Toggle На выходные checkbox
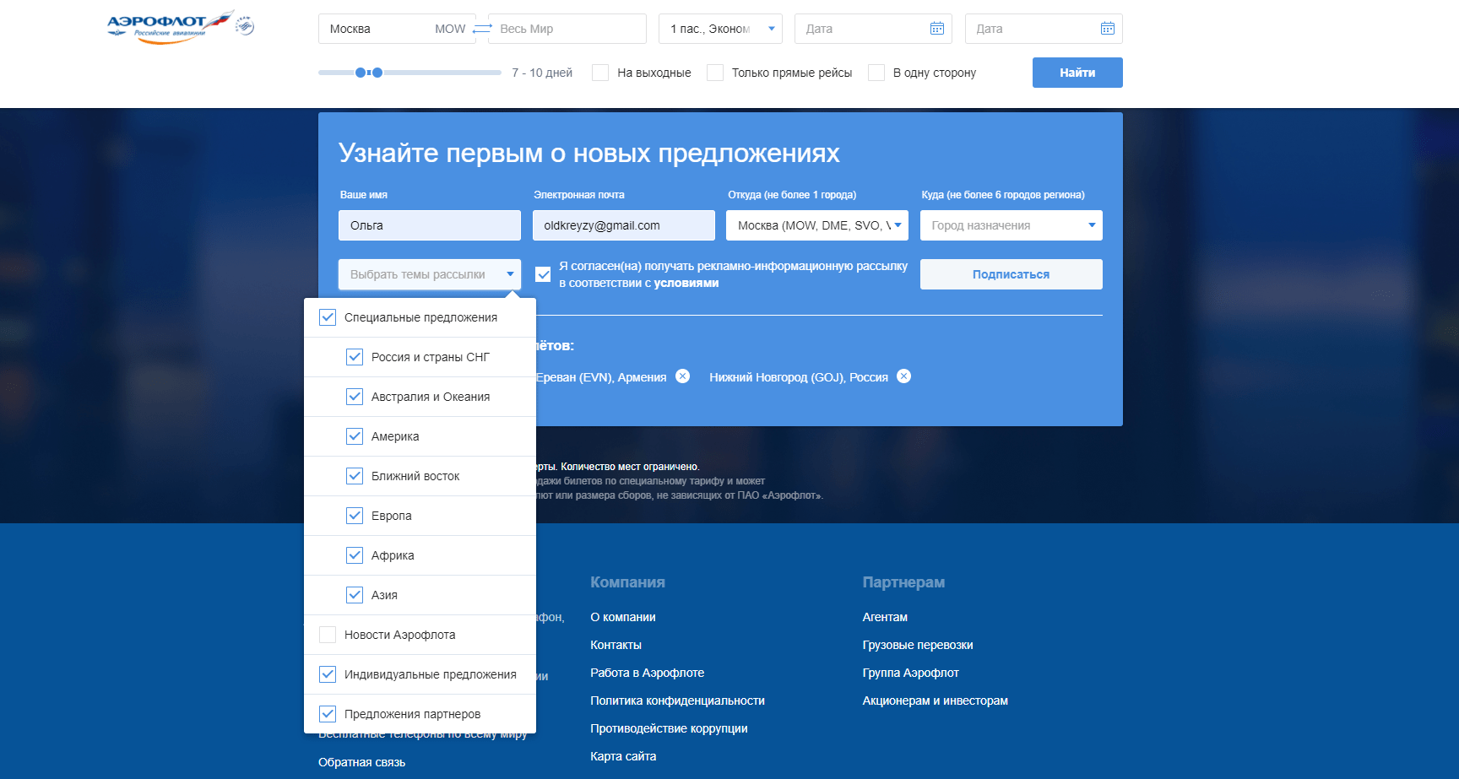Image resolution: width=1459 pixels, height=779 pixels. pos(600,73)
